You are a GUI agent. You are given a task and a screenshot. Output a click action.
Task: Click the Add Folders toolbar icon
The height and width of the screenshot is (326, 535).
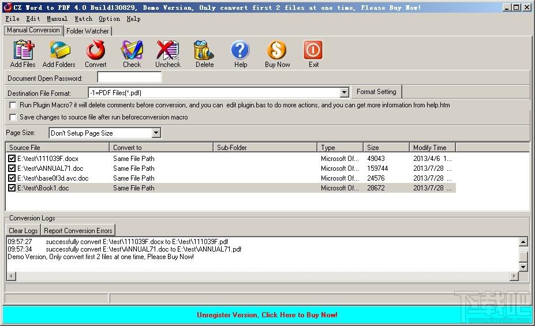(59, 50)
